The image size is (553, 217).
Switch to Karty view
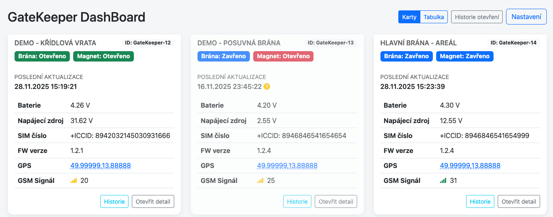[409, 17]
